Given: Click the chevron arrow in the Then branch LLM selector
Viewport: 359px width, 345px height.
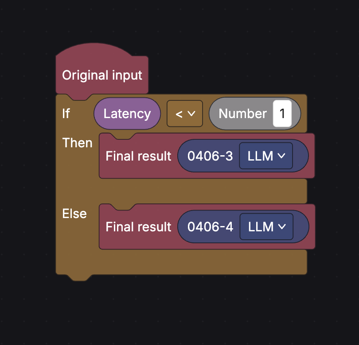Looking at the screenshot, I should (x=281, y=156).
